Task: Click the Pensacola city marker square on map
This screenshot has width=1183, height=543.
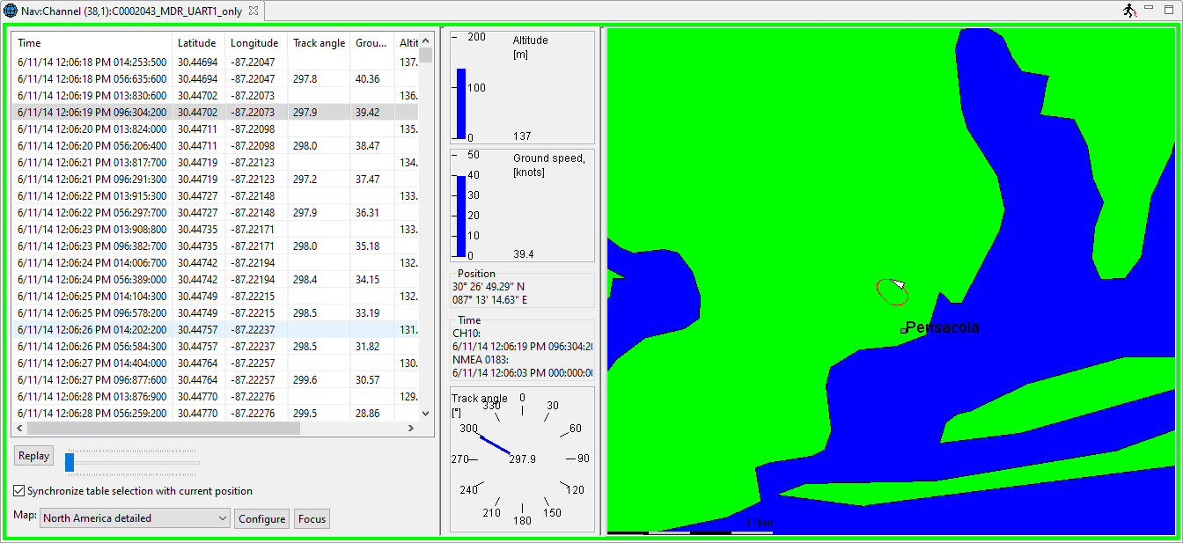Action: pos(903,330)
